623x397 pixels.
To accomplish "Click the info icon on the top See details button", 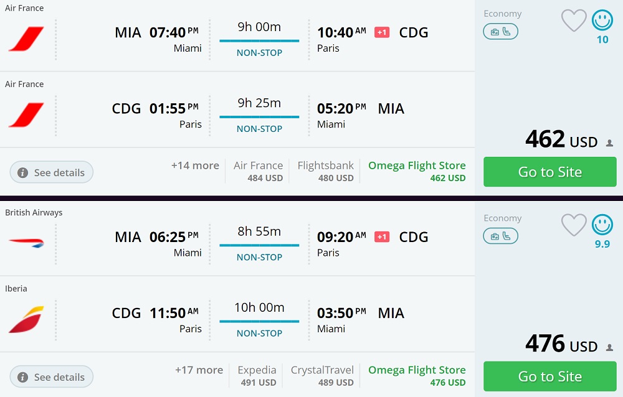I will click(22, 172).
